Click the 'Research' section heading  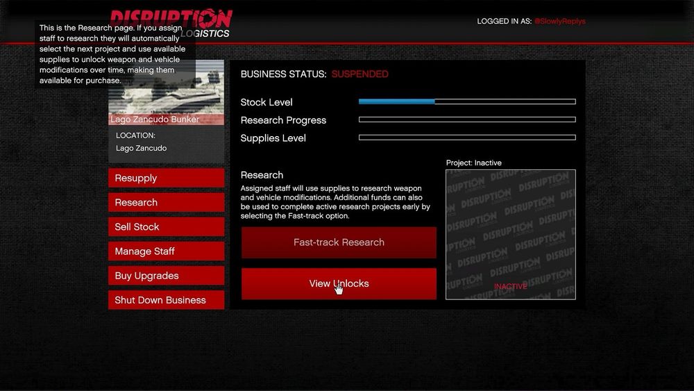click(x=262, y=175)
